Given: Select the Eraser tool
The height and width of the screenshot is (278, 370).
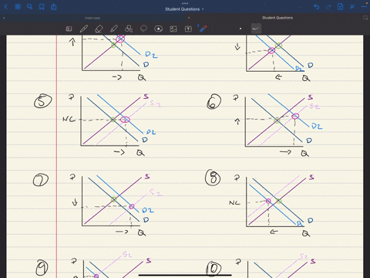Looking at the screenshot, I should coord(99,29).
